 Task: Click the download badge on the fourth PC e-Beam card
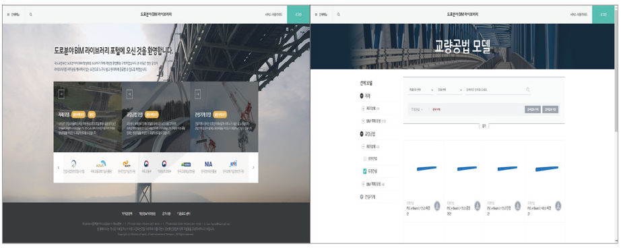coord(558,206)
